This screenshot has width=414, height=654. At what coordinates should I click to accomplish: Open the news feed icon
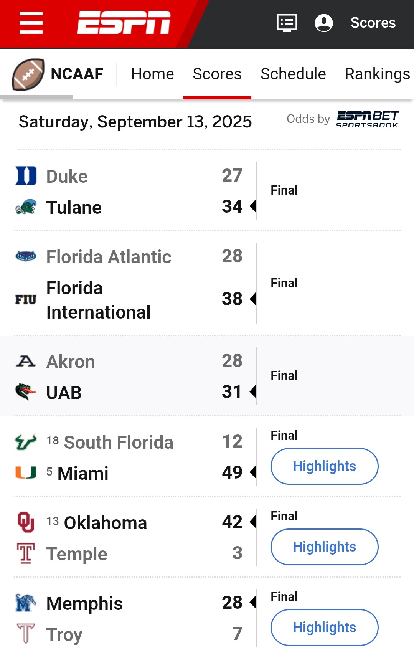point(287,23)
